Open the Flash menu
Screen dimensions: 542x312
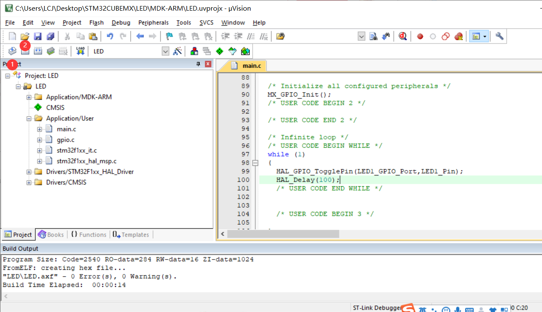pos(96,23)
